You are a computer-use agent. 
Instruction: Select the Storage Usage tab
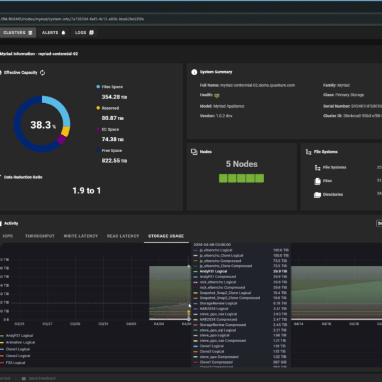166,236
